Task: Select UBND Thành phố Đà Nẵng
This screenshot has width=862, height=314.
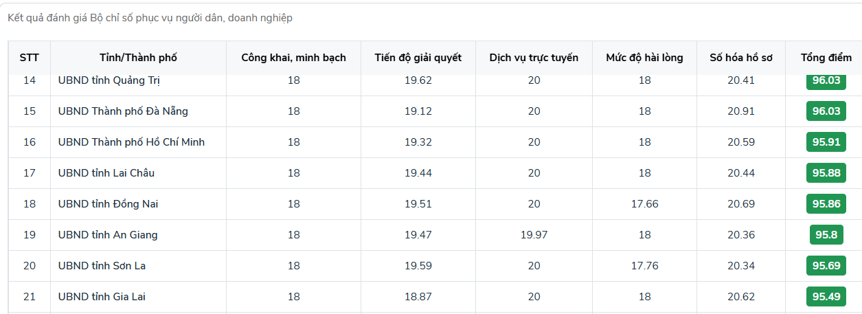Action: point(123,111)
